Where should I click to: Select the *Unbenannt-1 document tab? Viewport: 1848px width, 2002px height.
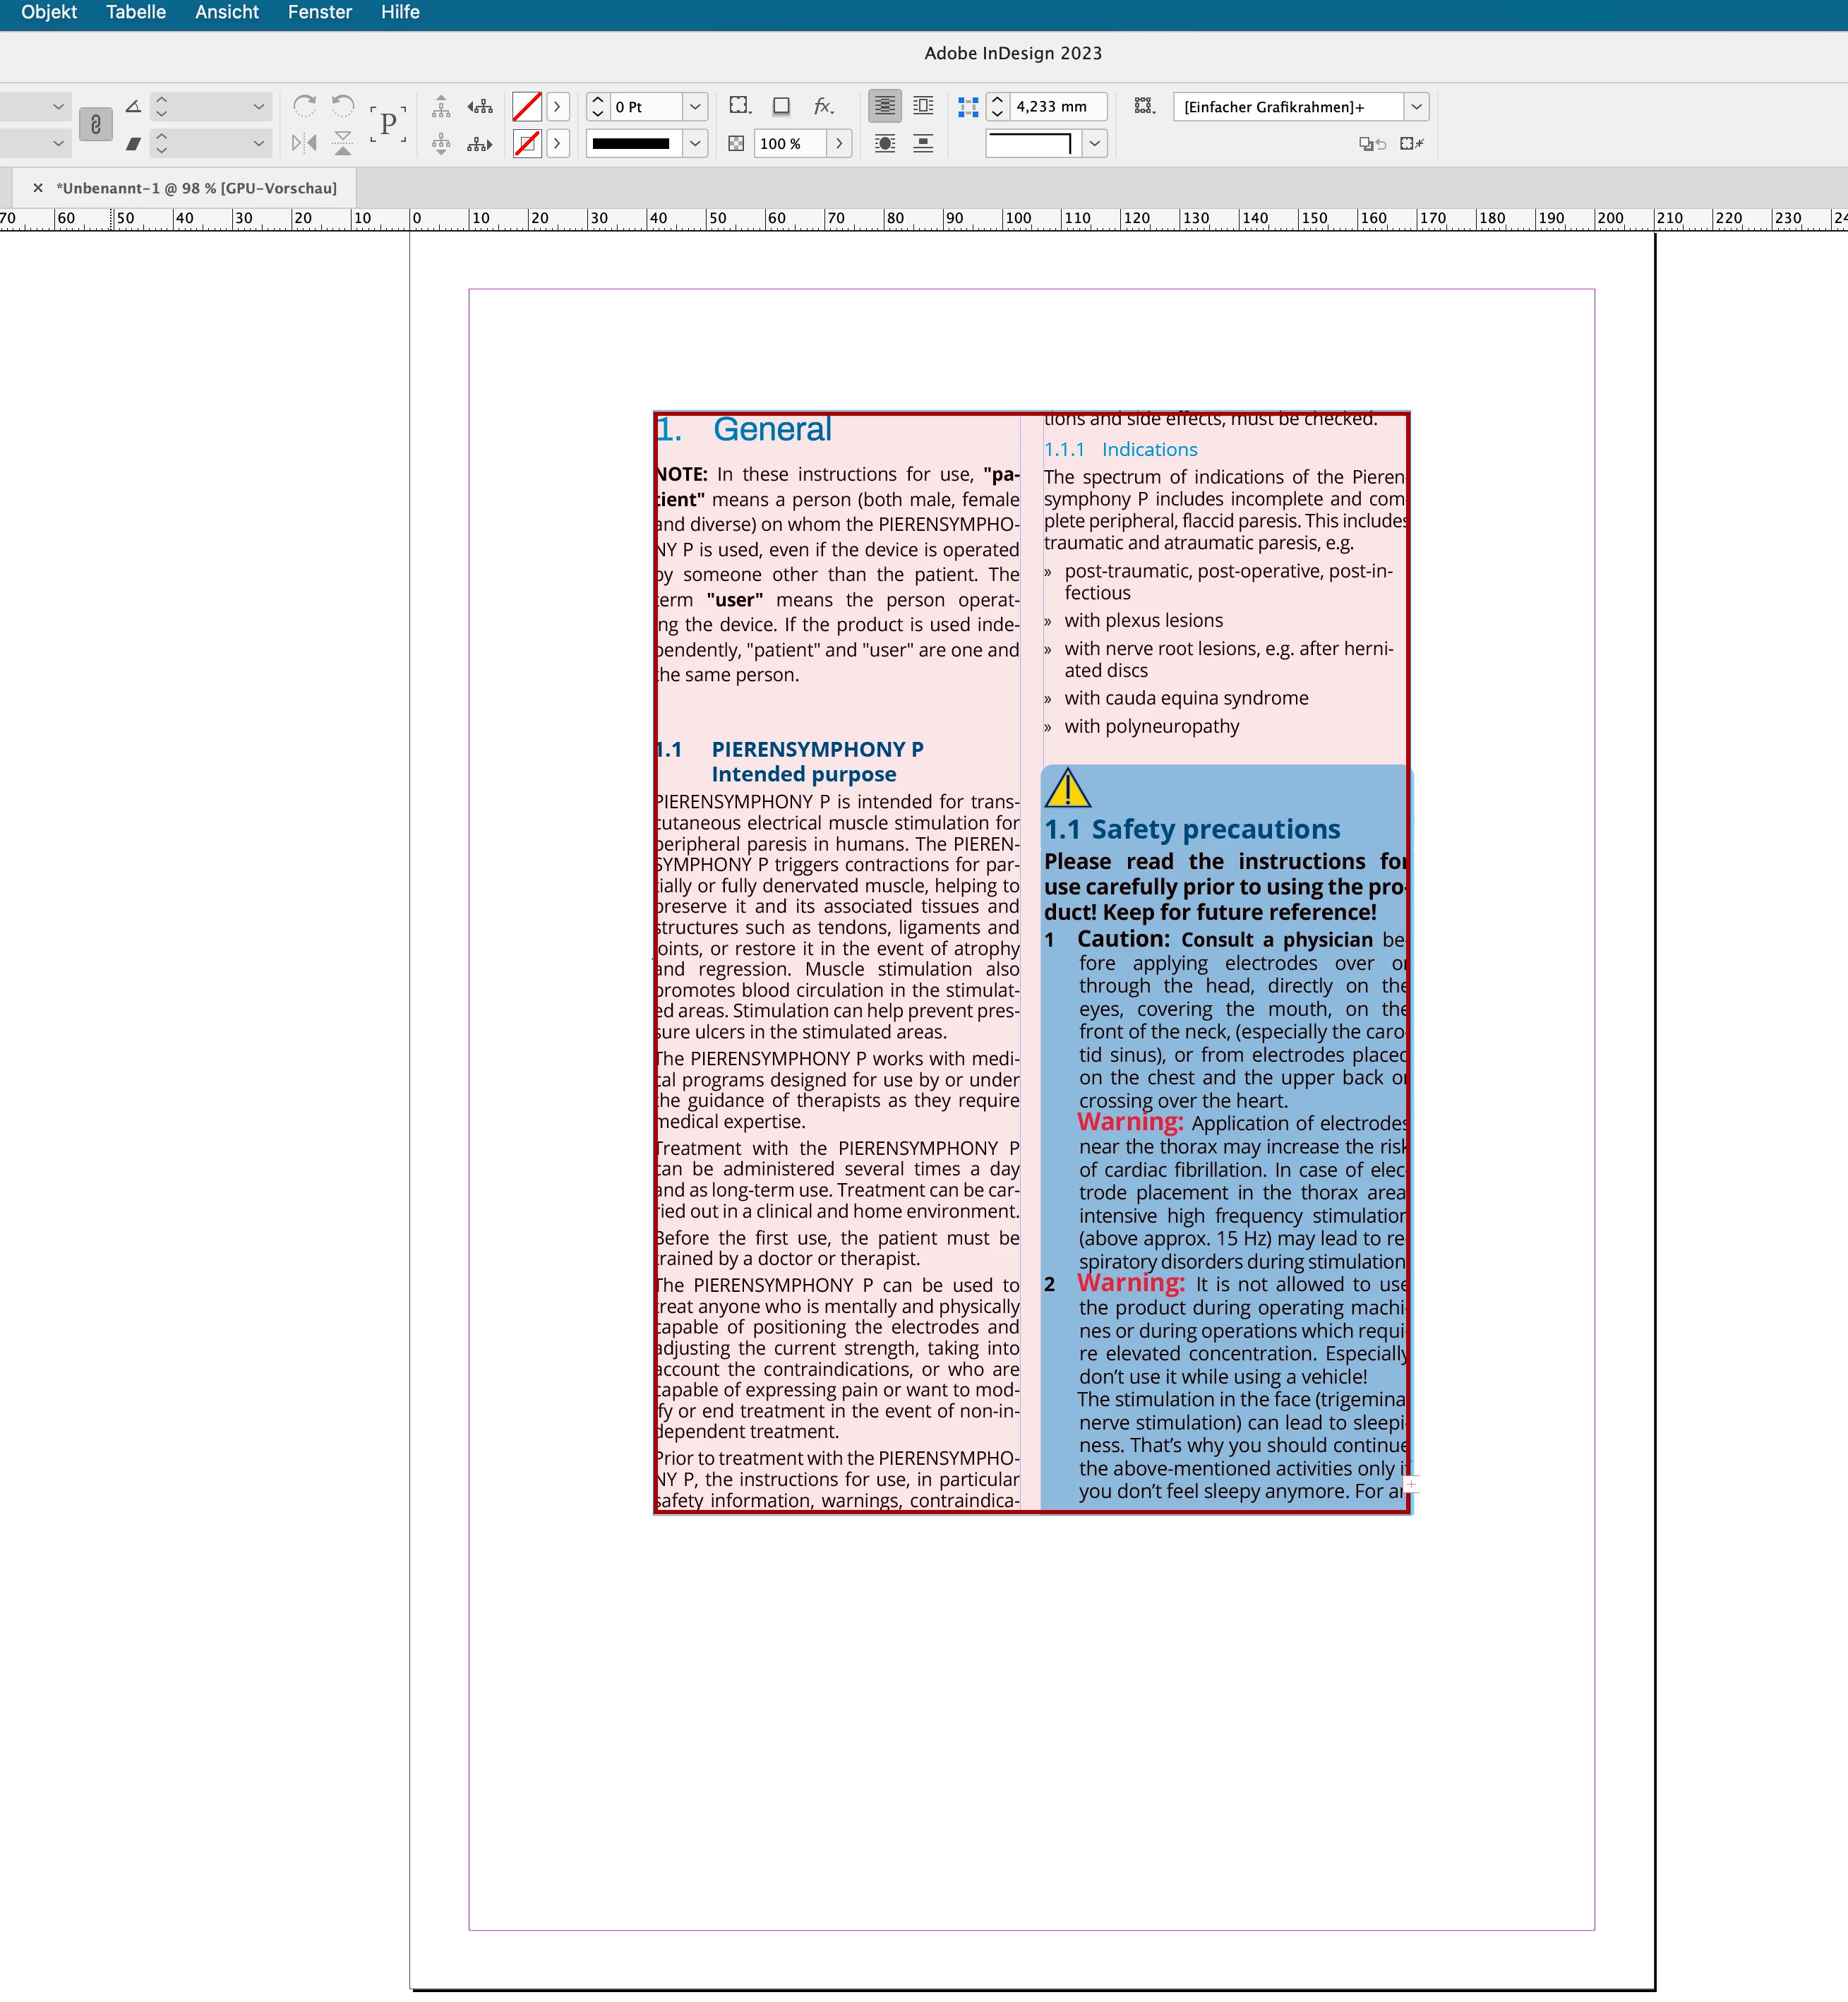196,188
